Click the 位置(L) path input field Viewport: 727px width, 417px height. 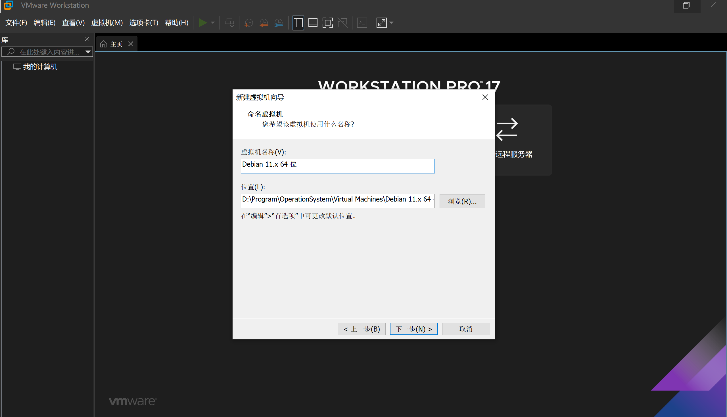(x=337, y=201)
